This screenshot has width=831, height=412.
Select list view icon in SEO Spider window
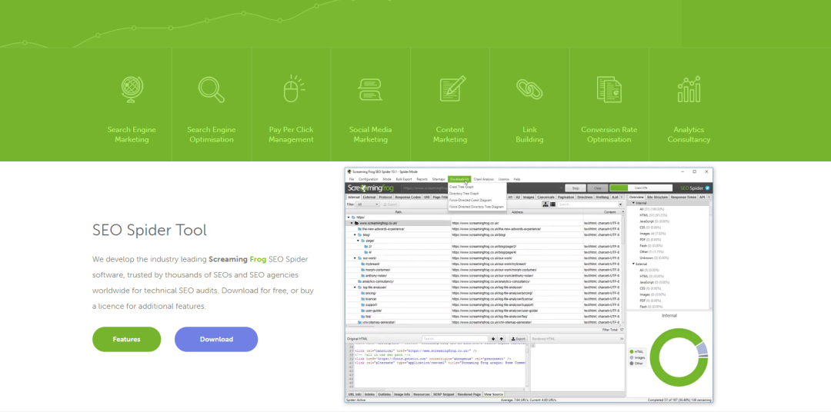coord(552,204)
